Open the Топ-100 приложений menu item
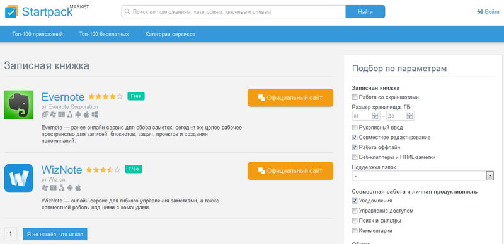 click(38, 34)
